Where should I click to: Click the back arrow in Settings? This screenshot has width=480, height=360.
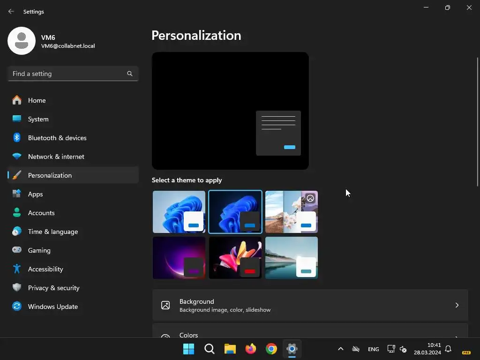point(11,11)
